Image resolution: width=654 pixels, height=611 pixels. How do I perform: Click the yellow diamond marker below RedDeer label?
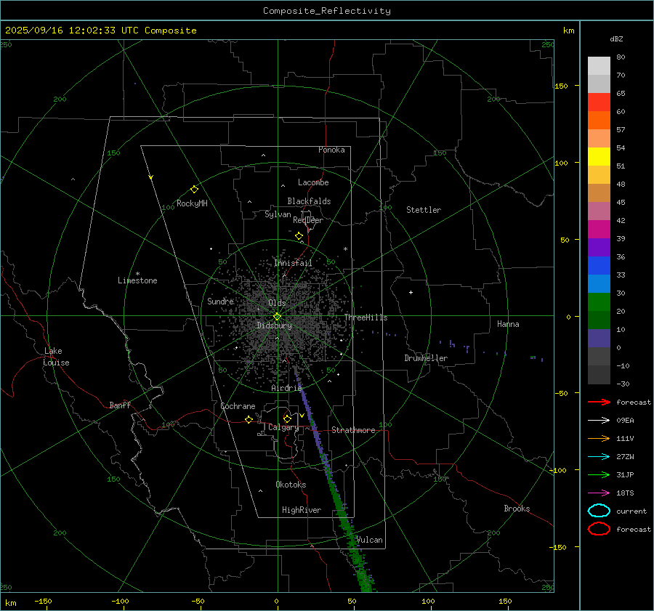[x=299, y=236]
